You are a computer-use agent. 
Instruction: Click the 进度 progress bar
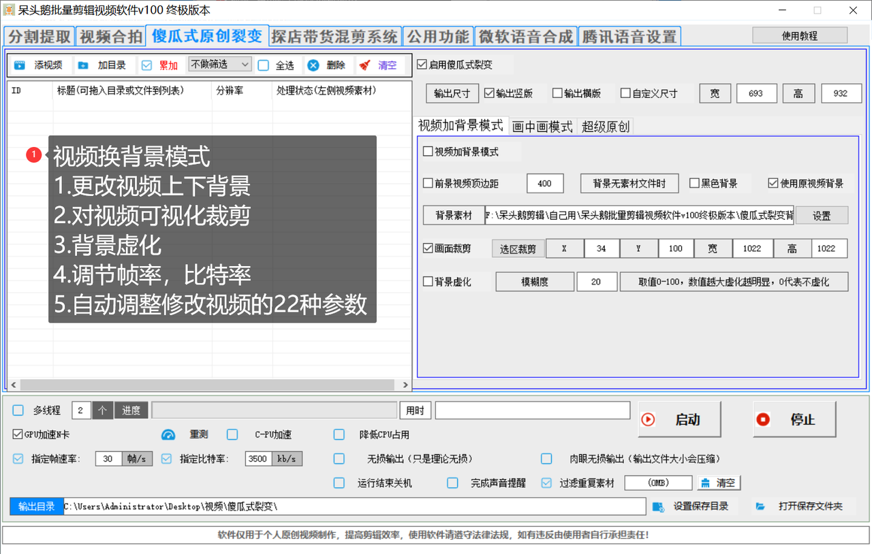(272, 410)
